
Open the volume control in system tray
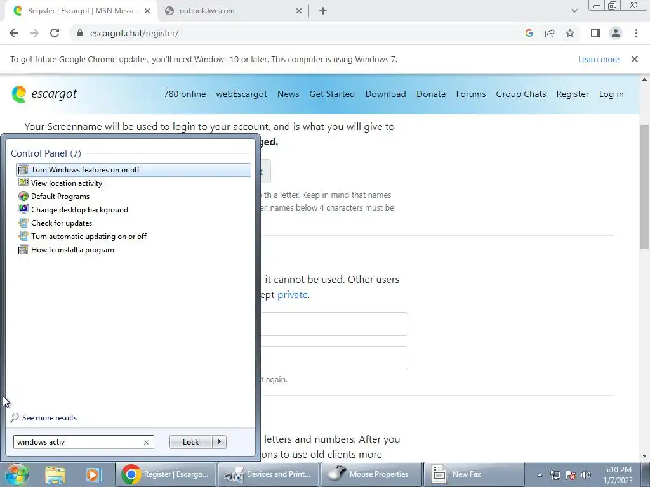[x=586, y=475]
